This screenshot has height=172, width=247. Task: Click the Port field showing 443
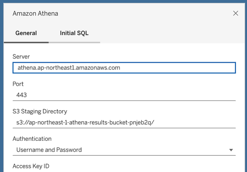124,95
